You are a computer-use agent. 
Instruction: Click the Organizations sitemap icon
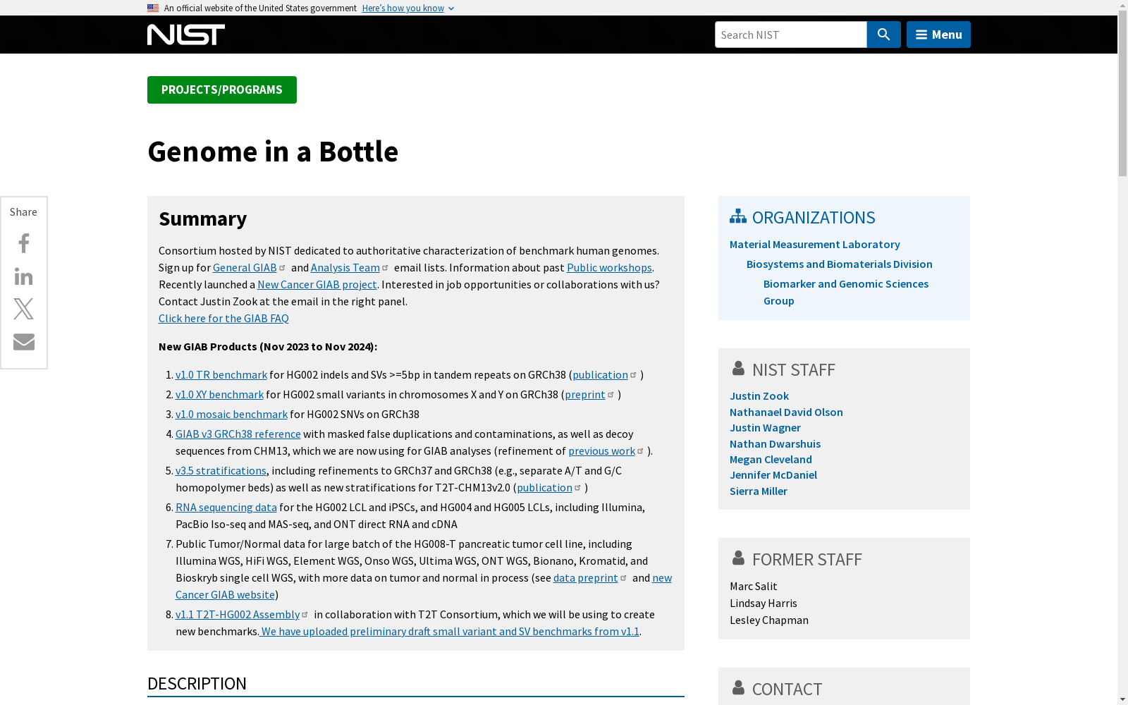(x=738, y=216)
